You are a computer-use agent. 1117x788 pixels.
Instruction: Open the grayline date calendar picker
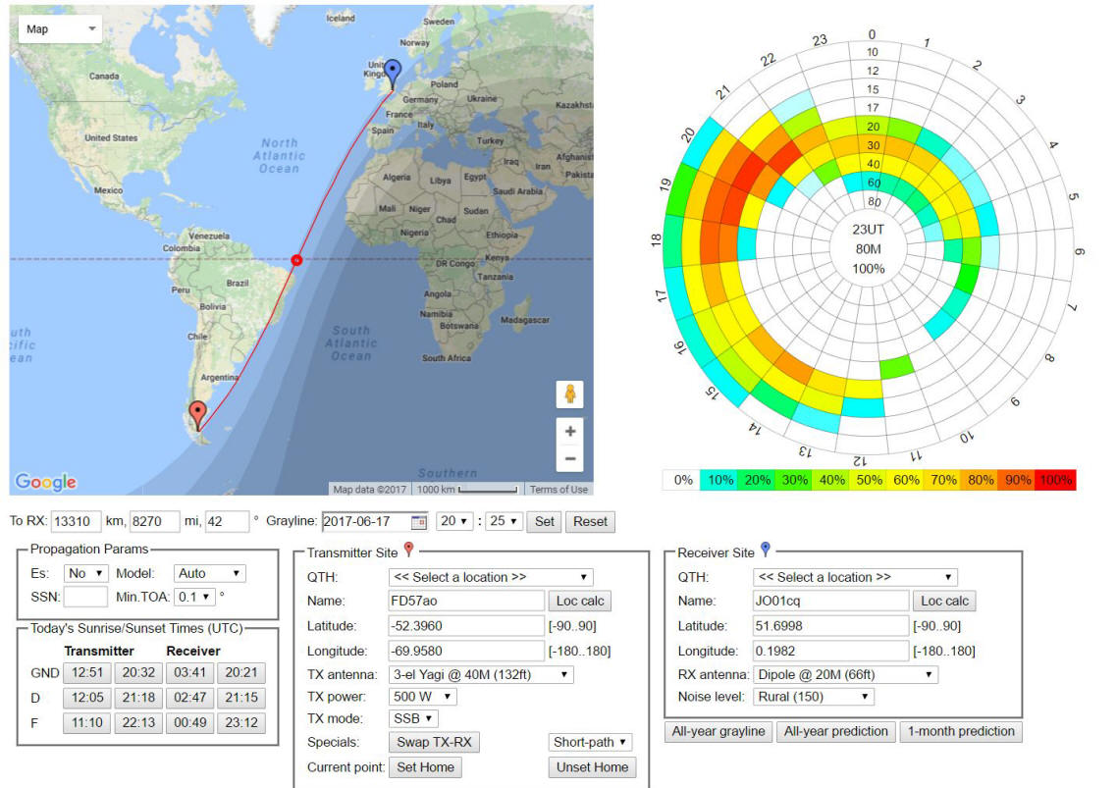click(419, 522)
